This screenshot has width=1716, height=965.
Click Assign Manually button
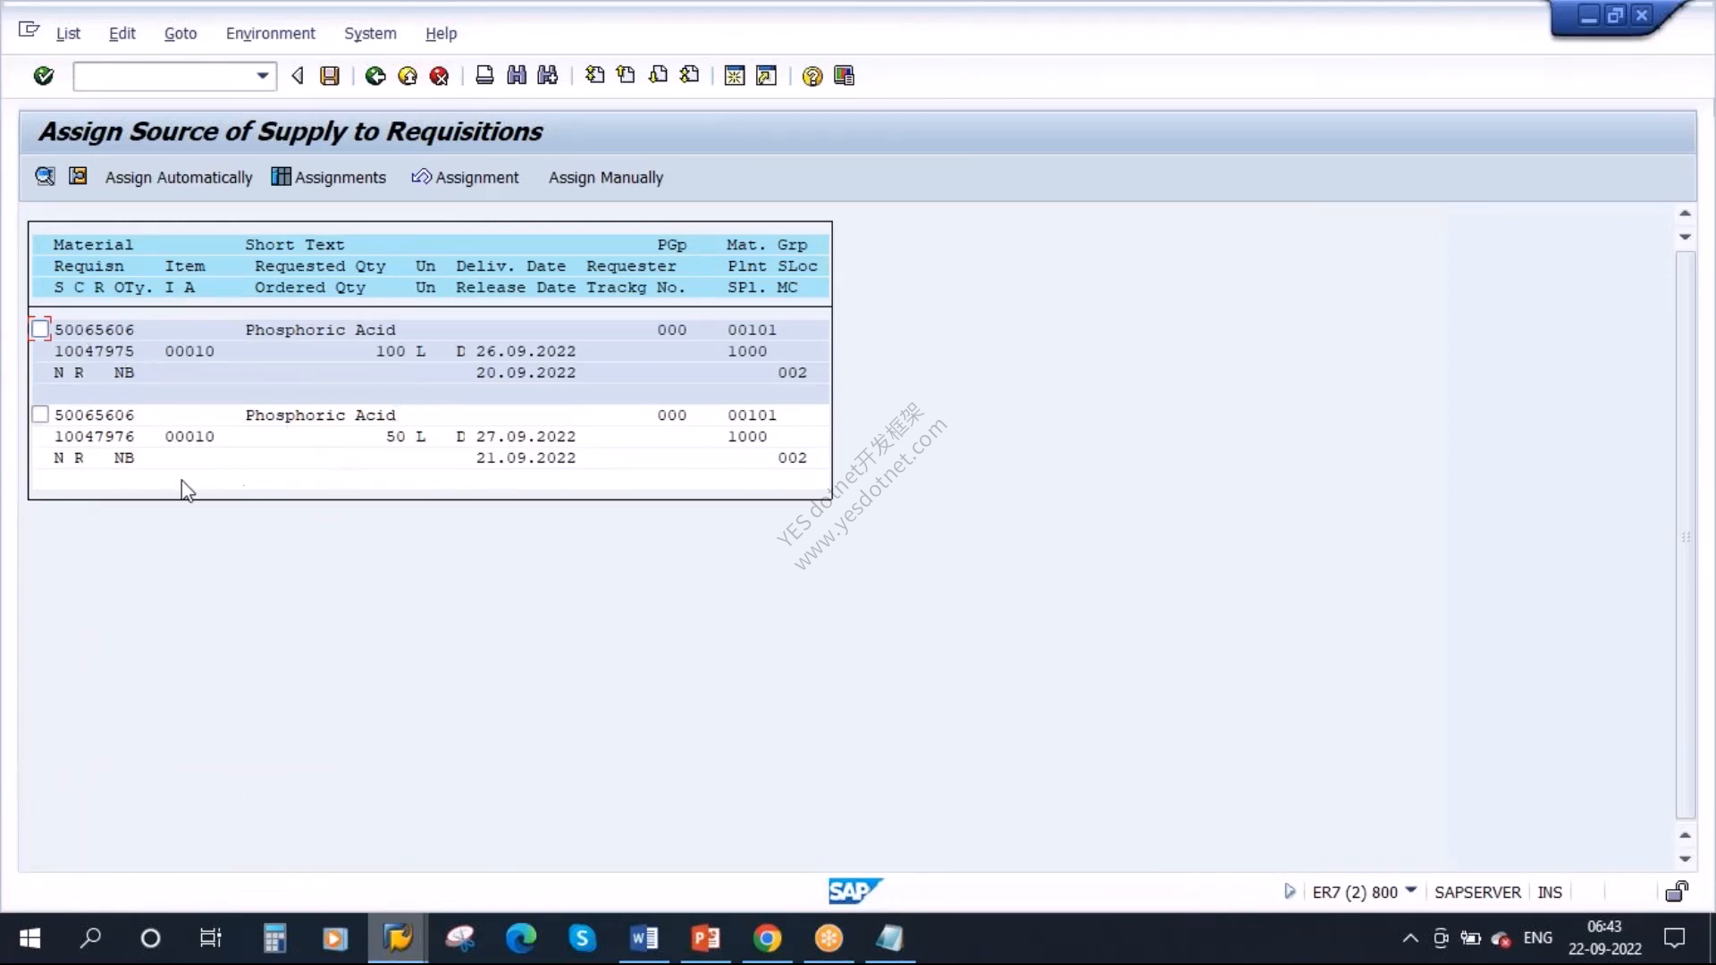(x=606, y=177)
